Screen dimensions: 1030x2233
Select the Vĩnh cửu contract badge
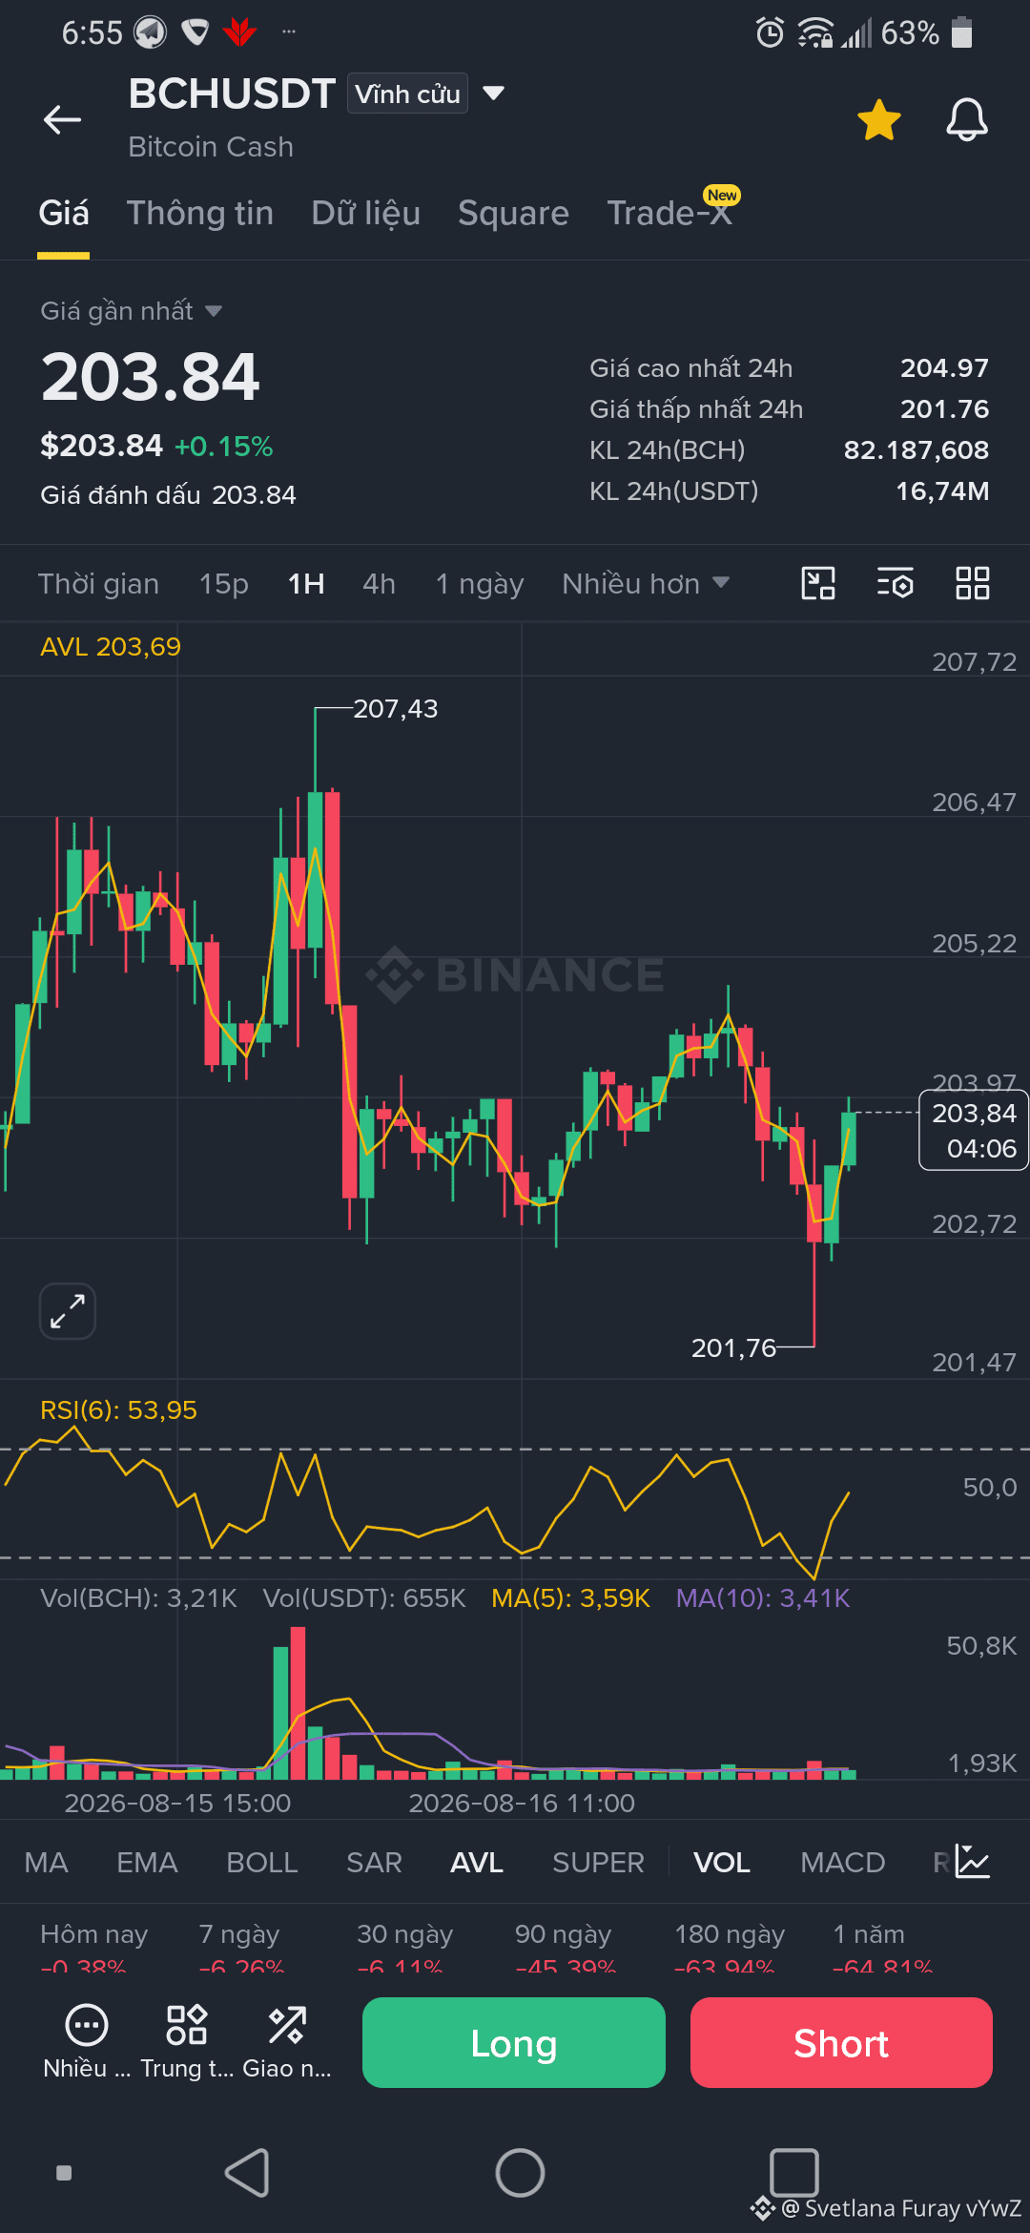pyautogui.click(x=407, y=94)
